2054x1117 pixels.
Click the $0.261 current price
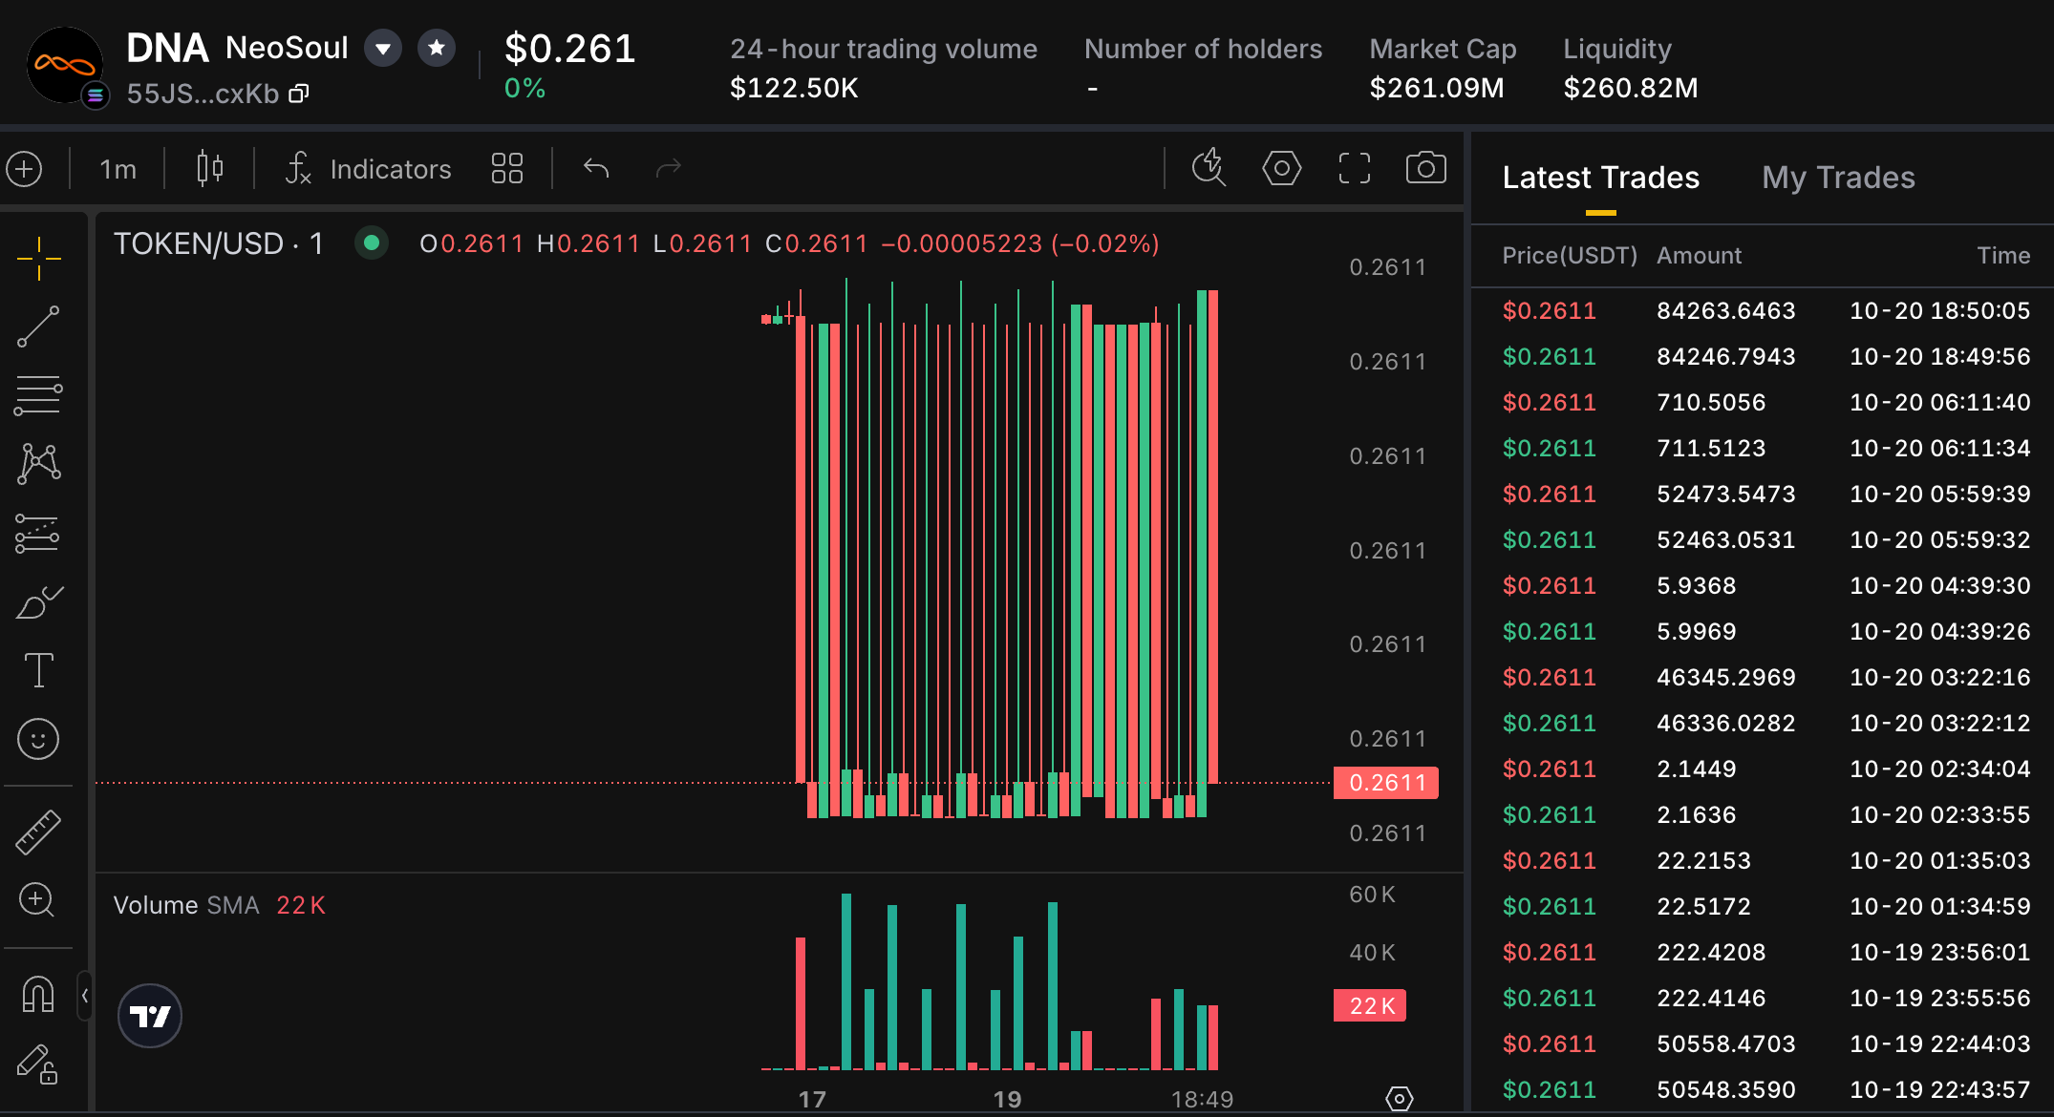570,49
